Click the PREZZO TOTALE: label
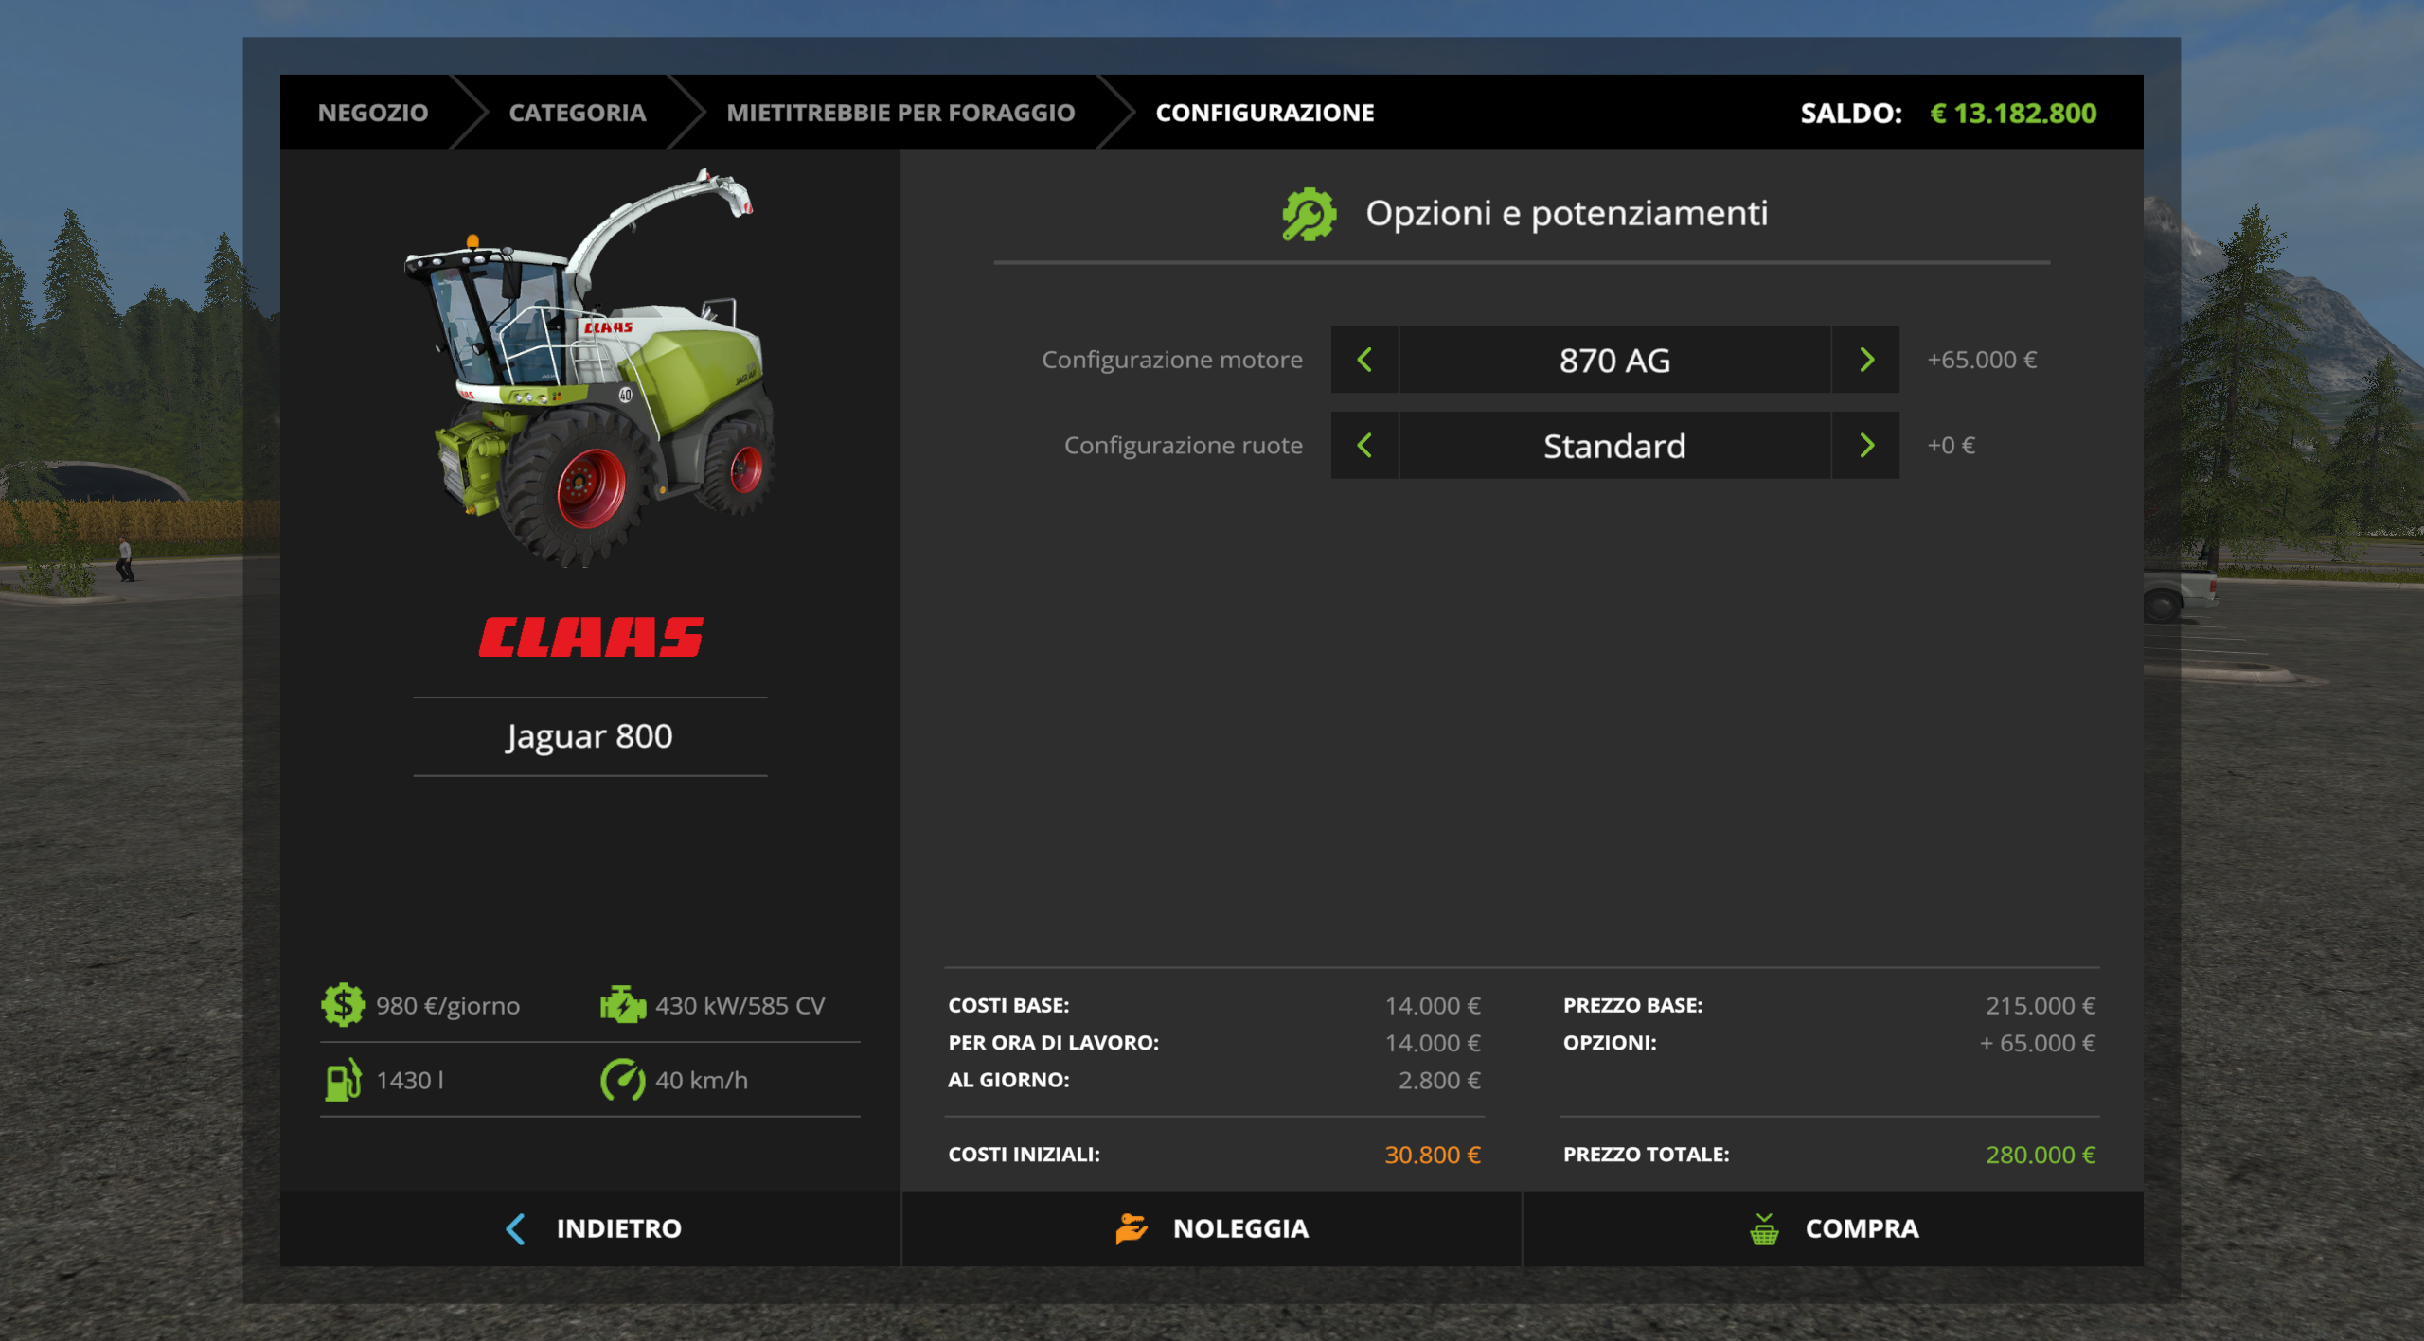 tap(1646, 1155)
